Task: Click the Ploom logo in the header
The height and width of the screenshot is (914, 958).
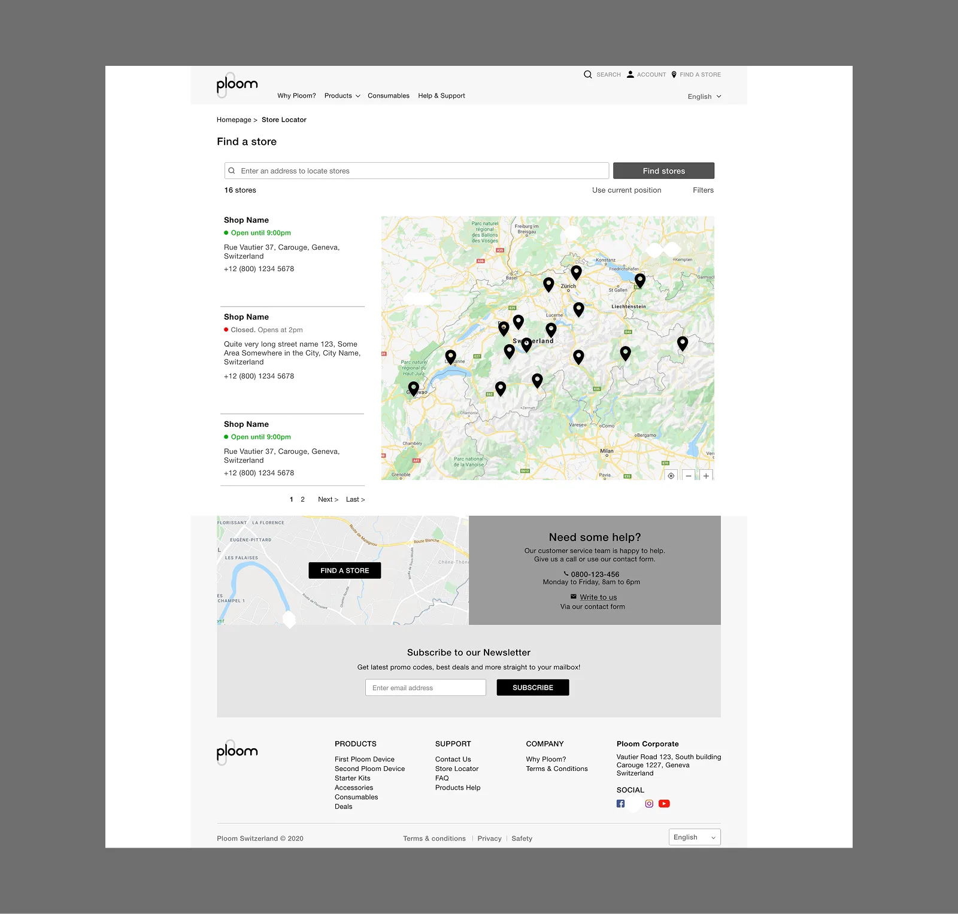Action: point(237,85)
